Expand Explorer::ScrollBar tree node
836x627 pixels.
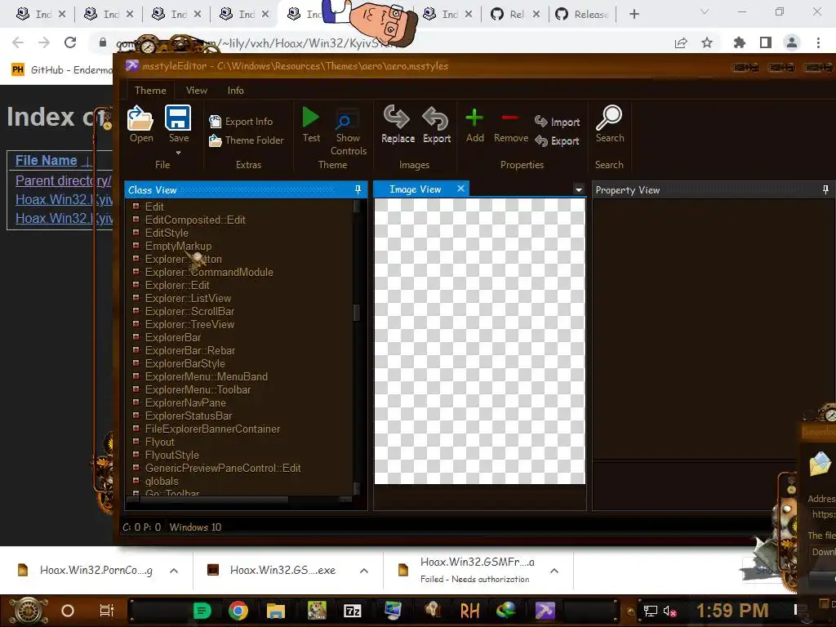136,311
